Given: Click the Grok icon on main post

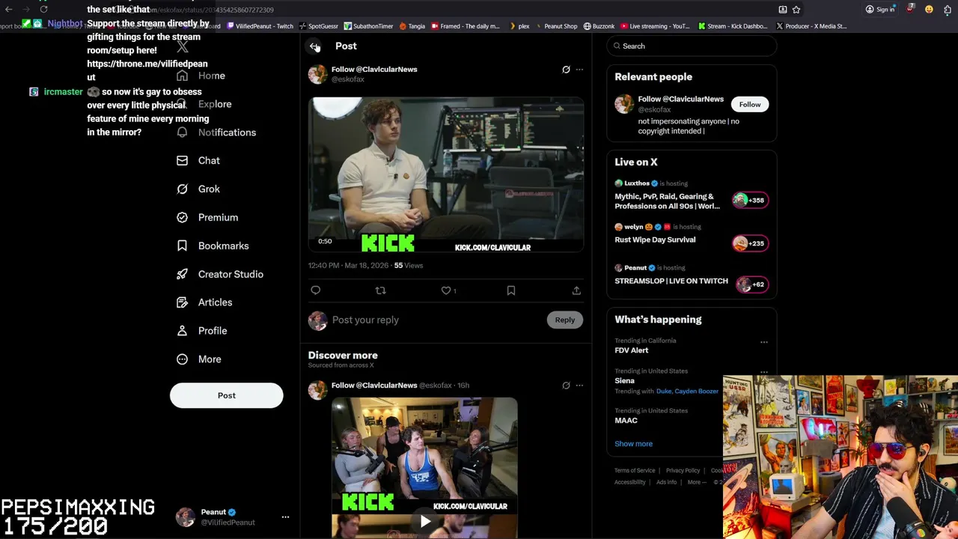Looking at the screenshot, I should coord(566,70).
